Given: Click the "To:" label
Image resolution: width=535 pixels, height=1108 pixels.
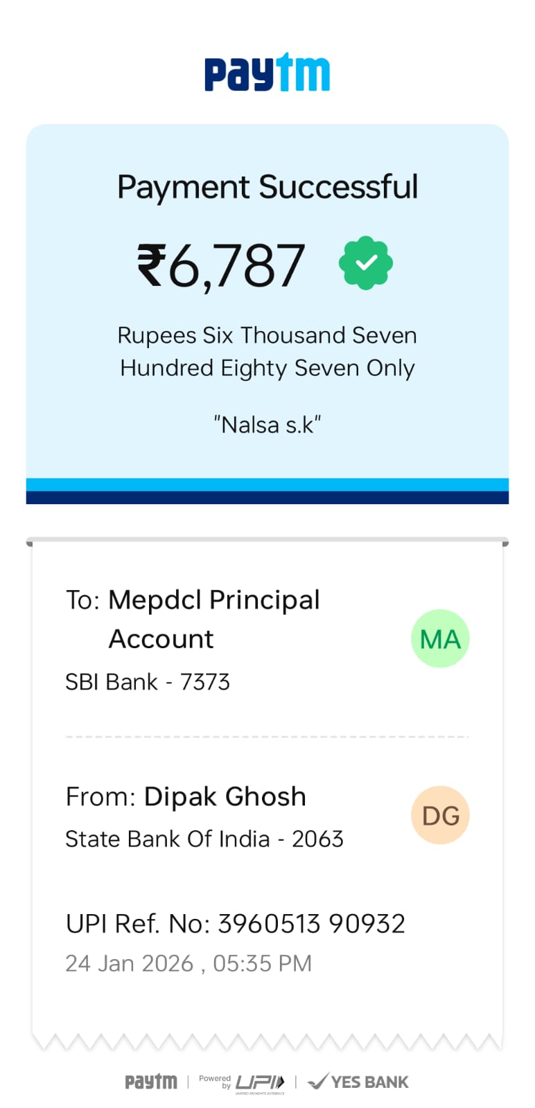Looking at the screenshot, I should pos(83,600).
